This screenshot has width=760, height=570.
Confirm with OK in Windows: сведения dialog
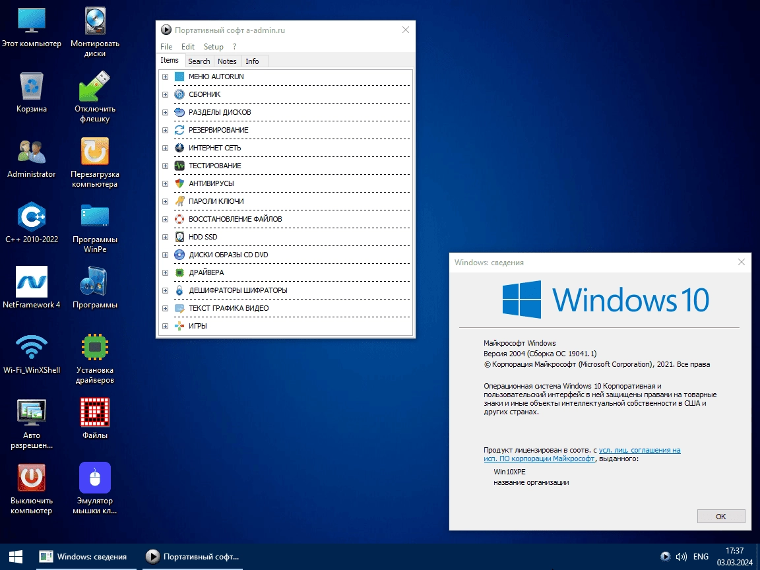tap(720, 516)
